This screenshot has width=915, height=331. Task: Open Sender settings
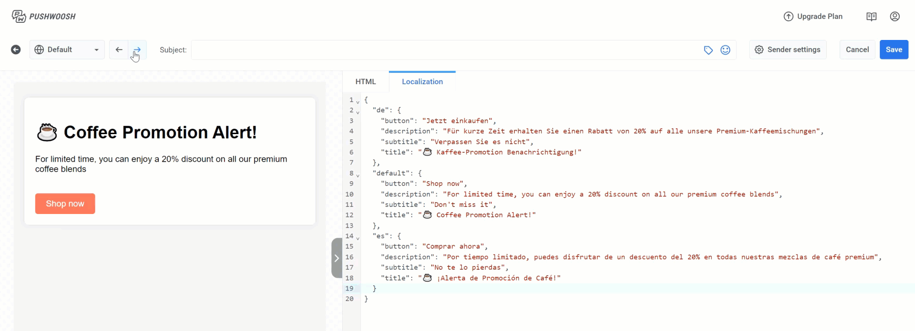point(788,50)
